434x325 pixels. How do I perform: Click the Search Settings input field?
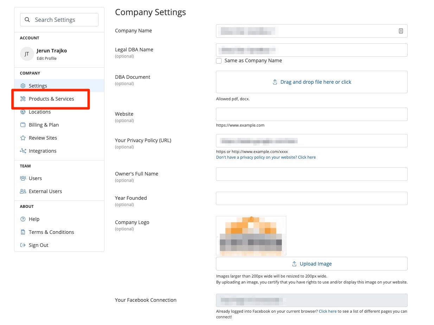click(59, 20)
